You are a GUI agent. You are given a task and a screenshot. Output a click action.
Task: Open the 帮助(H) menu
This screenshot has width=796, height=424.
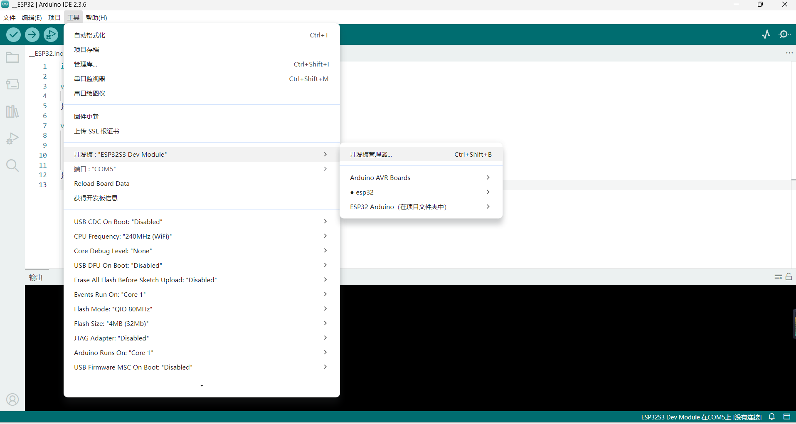click(96, 17)
